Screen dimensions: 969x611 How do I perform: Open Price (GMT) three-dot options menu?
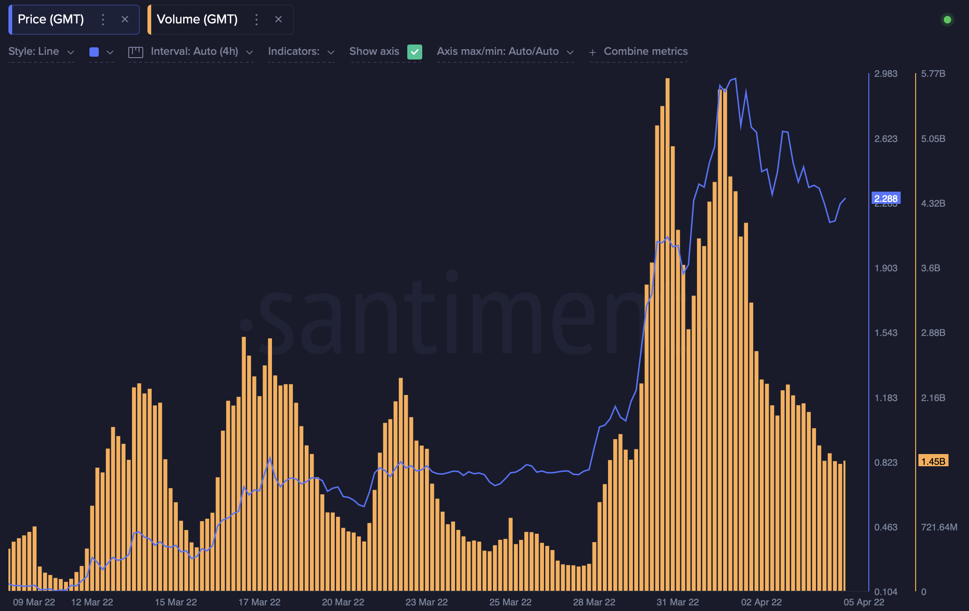[103, 19]
